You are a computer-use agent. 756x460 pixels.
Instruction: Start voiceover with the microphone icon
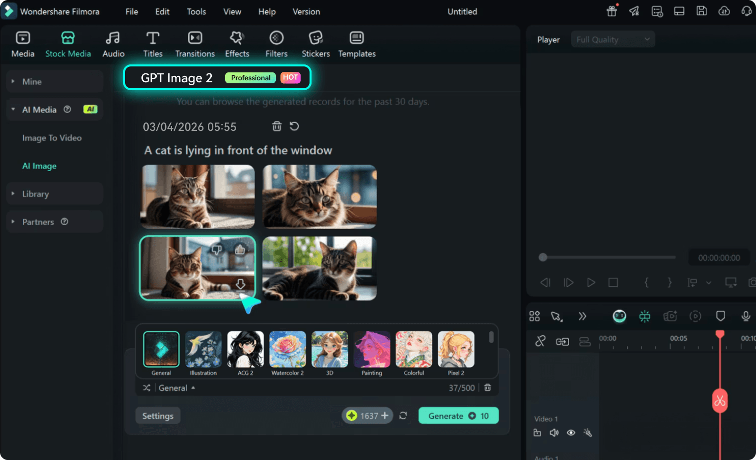(x=746, y=316)
